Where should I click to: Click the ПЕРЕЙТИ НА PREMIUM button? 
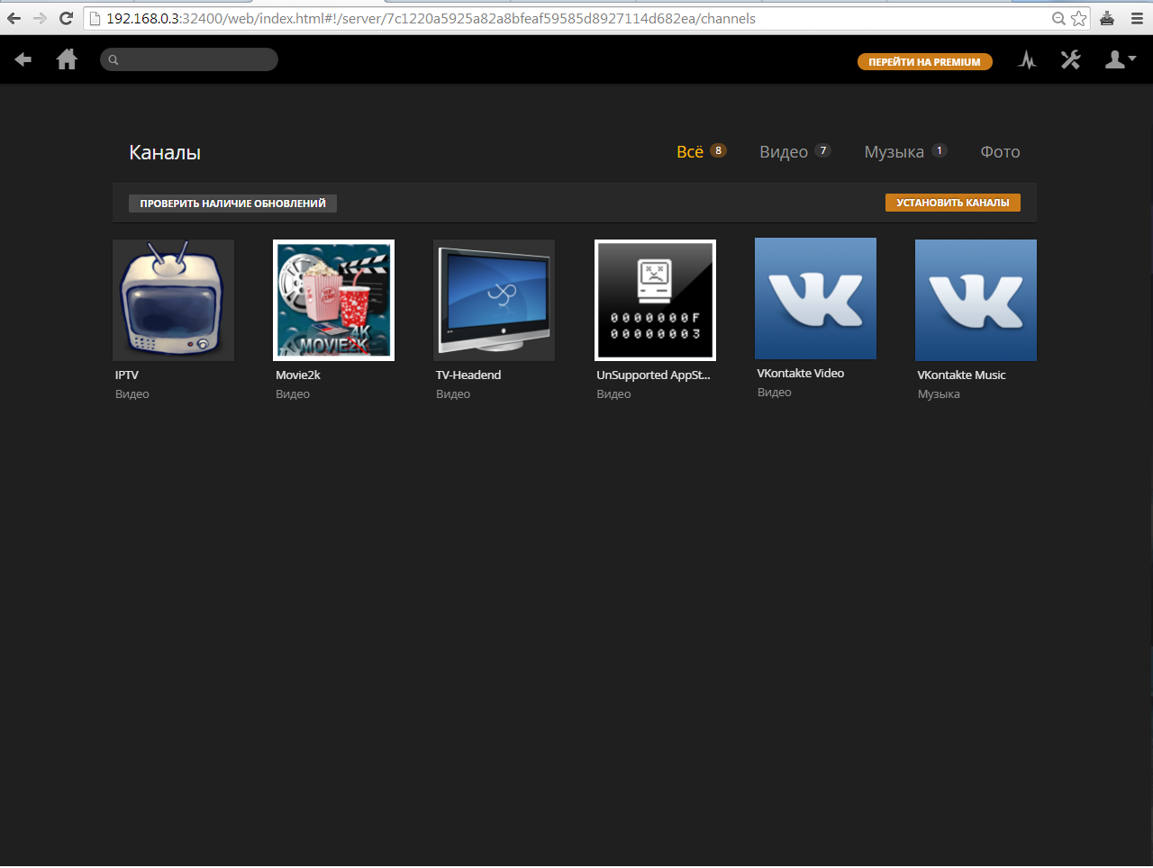[x=924, y=62]
